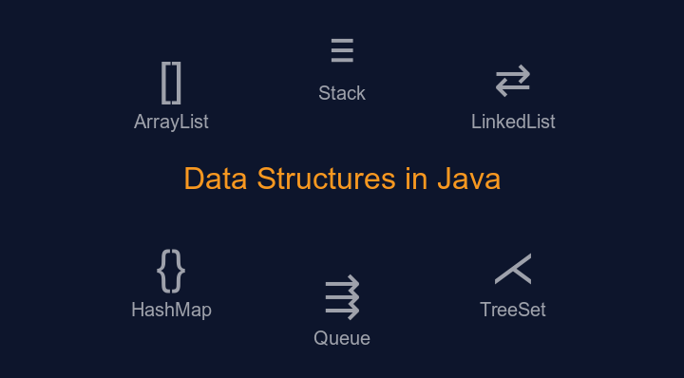Screen dimensions: 684x378
Task: Click the LinkedList bidirectional arrows icon
Action: 513,81
